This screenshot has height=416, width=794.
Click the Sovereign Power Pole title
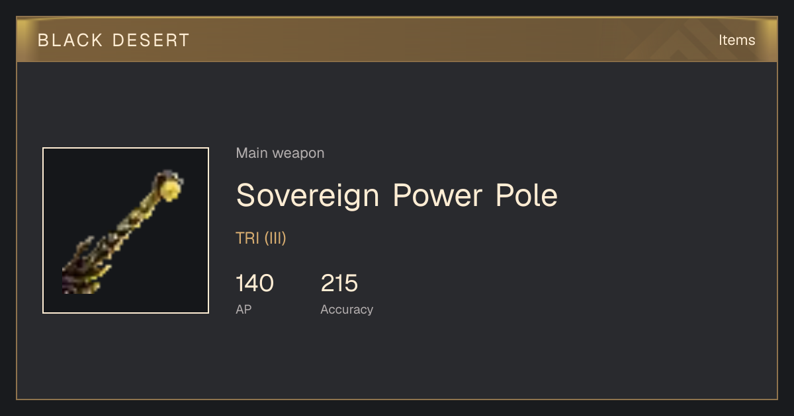pos(397,195)
